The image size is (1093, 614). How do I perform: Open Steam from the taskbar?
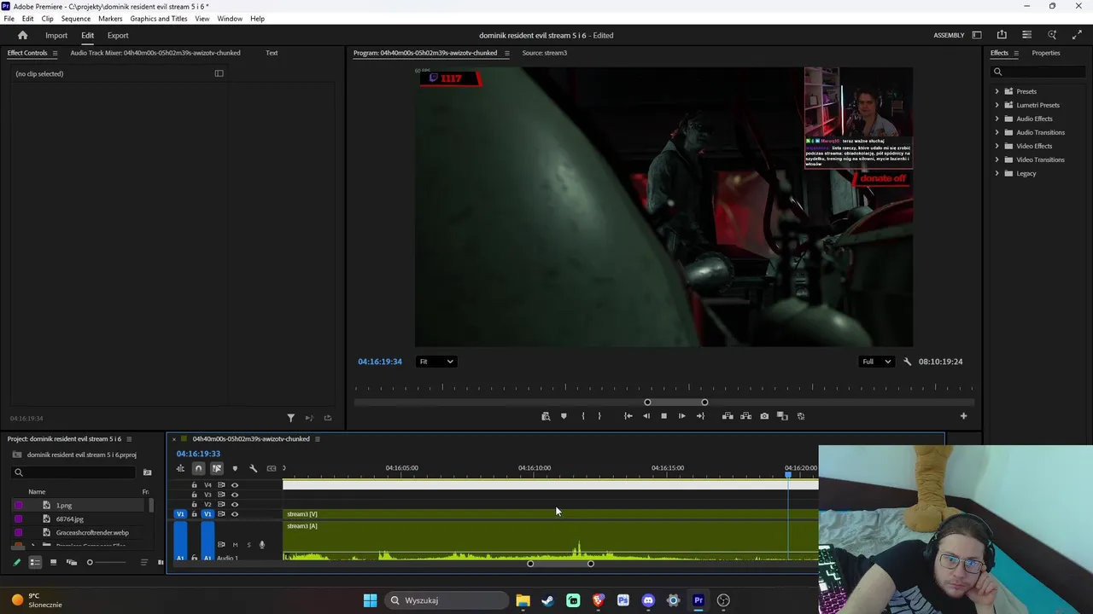pyautogui.click(x=547, y=600)
